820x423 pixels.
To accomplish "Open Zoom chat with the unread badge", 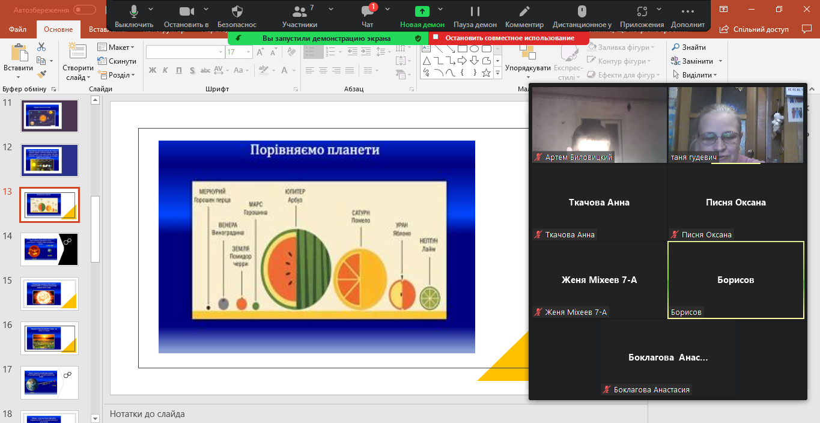I will pos(367,15).
